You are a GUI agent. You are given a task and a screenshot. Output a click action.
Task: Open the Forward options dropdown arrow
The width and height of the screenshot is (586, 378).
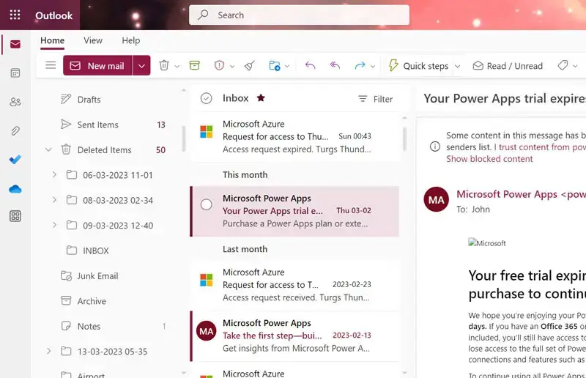coord(373,66)
